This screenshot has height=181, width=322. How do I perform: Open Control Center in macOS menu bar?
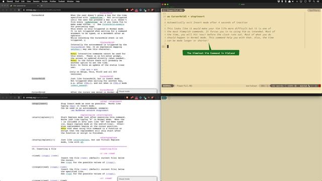pos(318,2)
